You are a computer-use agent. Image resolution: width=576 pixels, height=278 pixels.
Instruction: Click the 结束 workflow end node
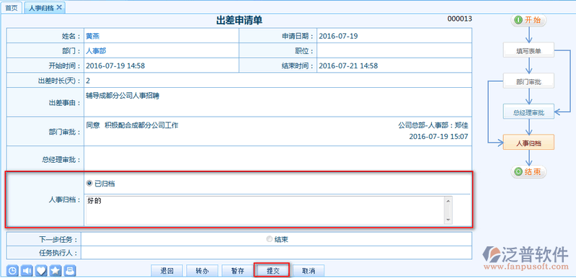(528, 171)
